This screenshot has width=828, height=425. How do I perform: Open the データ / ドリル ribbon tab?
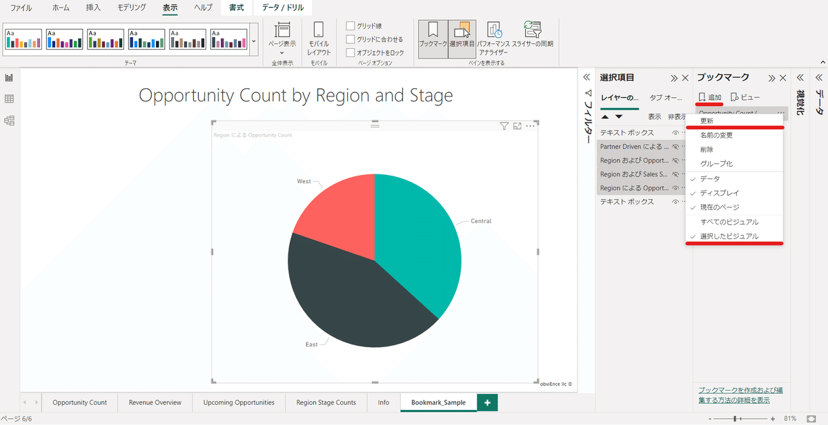coord(282,8)
